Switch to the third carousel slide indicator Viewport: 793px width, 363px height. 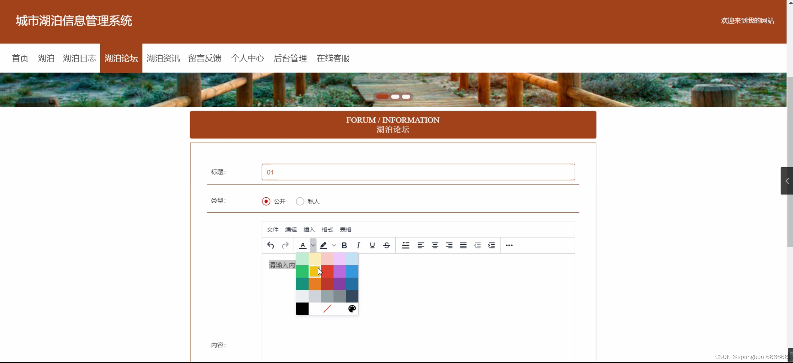(x=406, y=97)
